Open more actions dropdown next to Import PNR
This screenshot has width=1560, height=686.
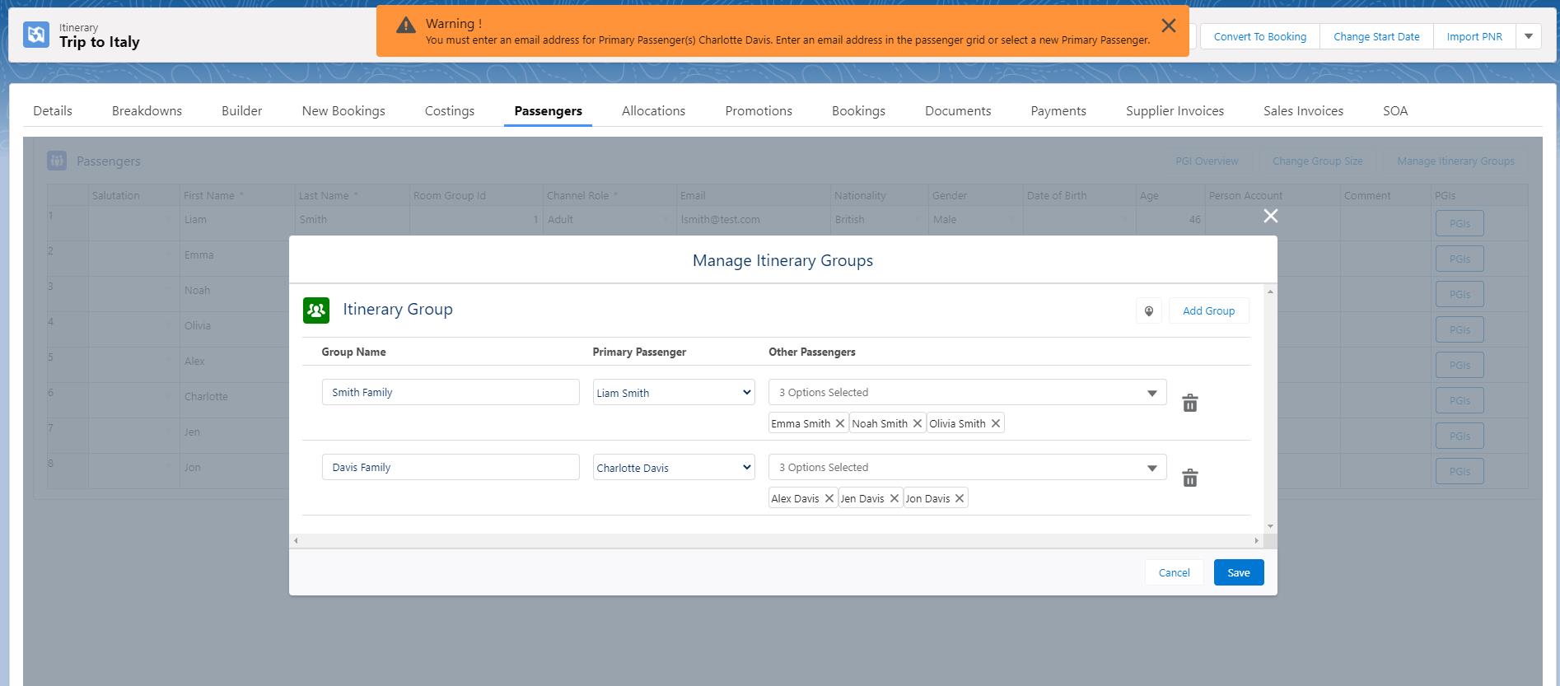[1529, 36]
